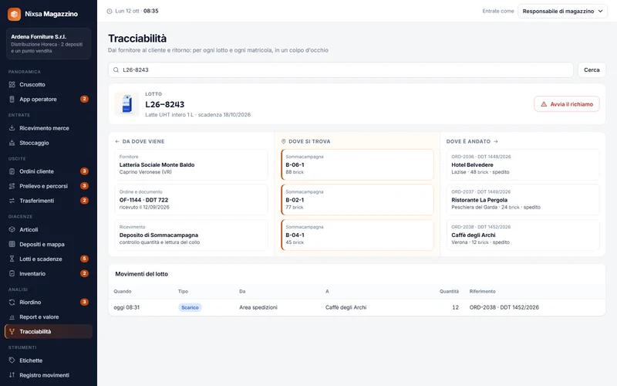The image size is (617, 386).
Task: Open Hotel Belvedere shipment card
Action: pos(523,164)
